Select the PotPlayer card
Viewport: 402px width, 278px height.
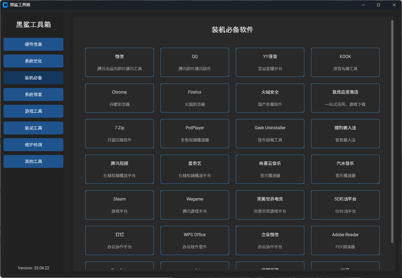195,134
